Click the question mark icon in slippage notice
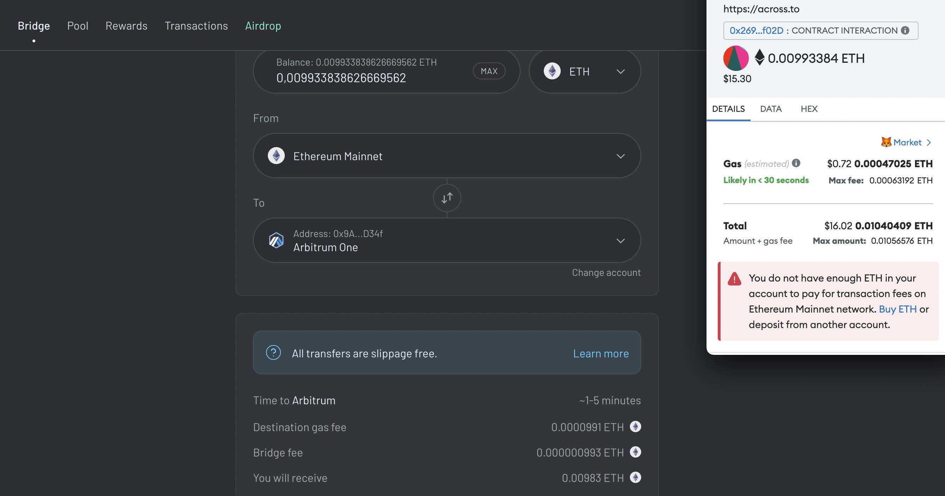This screenshot has width=945, height=496. (x=273, y=352)
